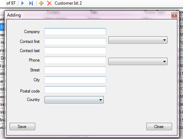This screenshot has width=183, height=139.
Task: Focus the Phone text field
Action: click(x=75, y=60)
